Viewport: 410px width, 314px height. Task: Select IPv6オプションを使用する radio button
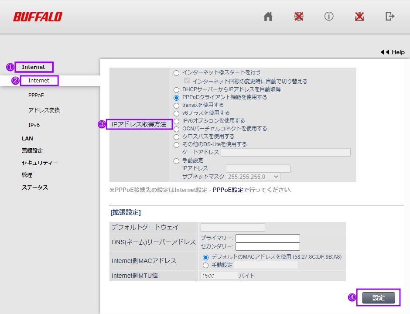pyautogui.click(x=177, y=121)
